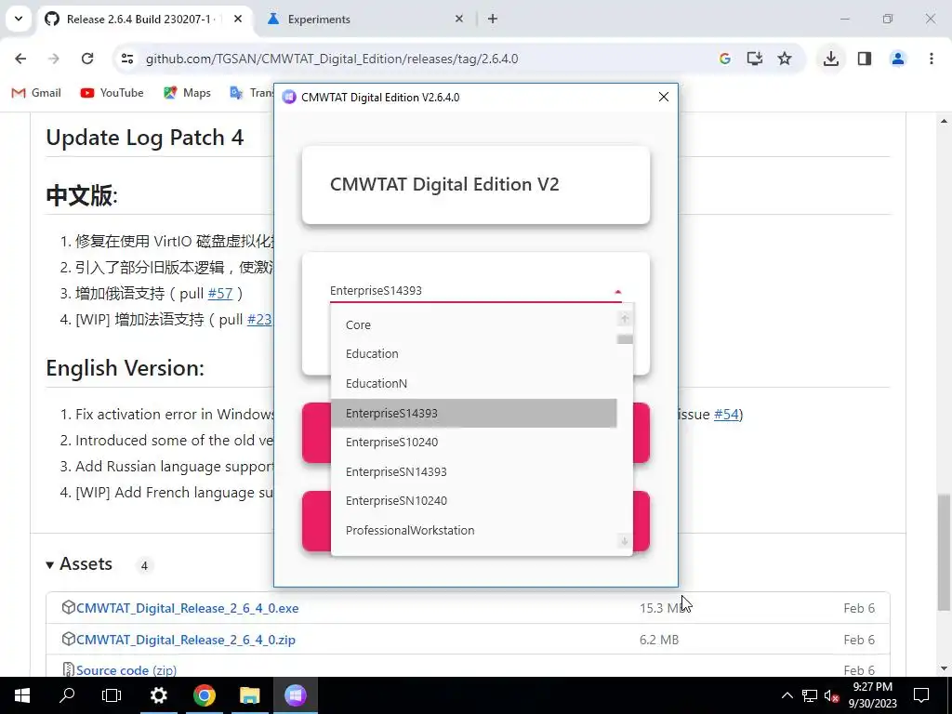Click dropdown list scroll down arrow
The height and width of the screenshot is (714, 952).
tap(624, 540)
